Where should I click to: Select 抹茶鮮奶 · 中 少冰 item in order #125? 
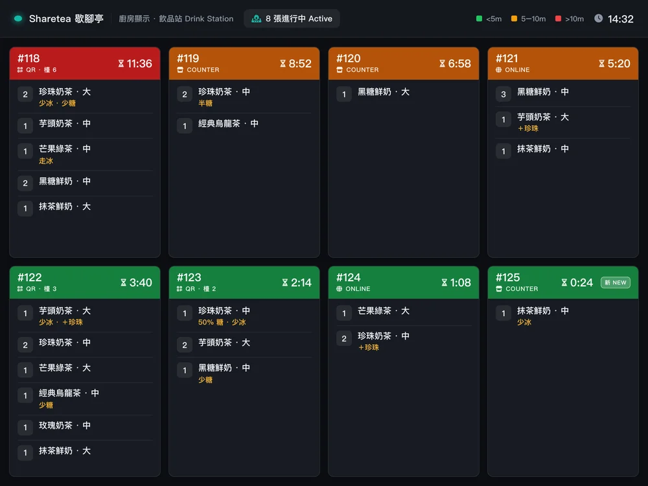[x=563, y=316]
